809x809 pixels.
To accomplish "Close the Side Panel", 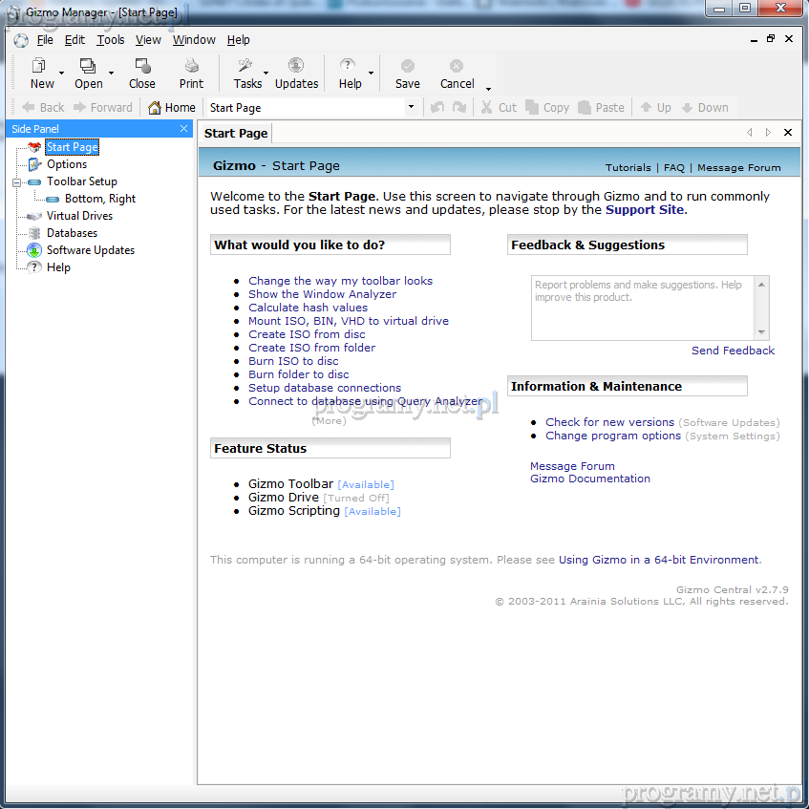I will (183, 129).
